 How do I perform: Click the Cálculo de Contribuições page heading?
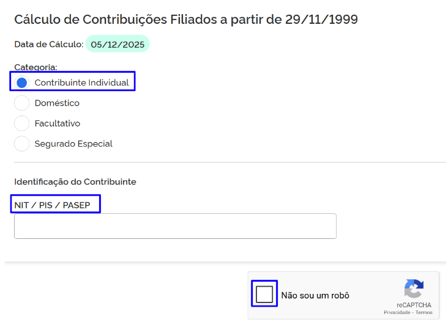(186, 20)
